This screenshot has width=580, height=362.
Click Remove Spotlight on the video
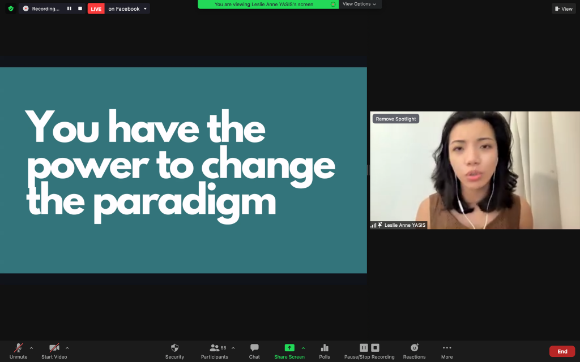(396, 119)
